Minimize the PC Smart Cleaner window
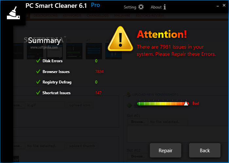The image size is (229, 163). click(218, 6)
